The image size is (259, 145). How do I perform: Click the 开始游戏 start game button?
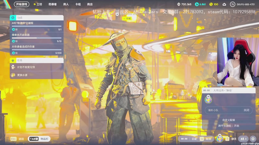tap(22, 4)
